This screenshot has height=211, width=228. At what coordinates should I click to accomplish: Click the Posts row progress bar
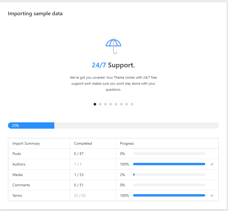coord(169,154)
